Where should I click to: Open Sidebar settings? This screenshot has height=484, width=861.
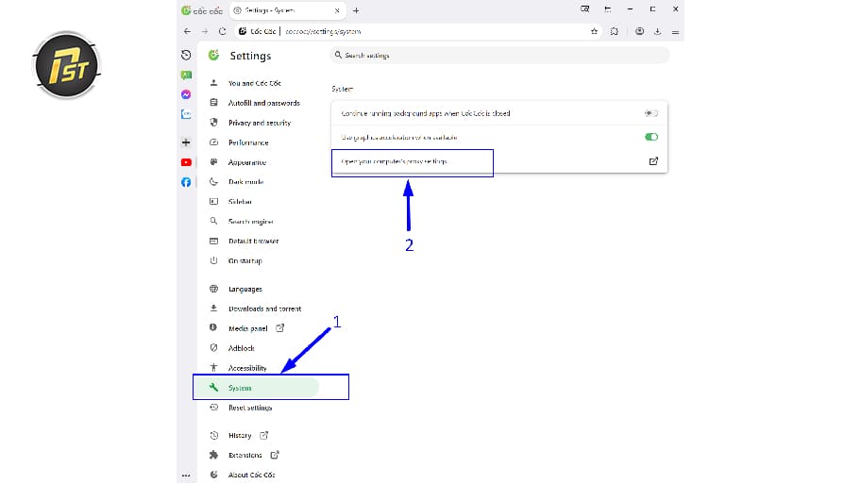[x=240, y=202]
